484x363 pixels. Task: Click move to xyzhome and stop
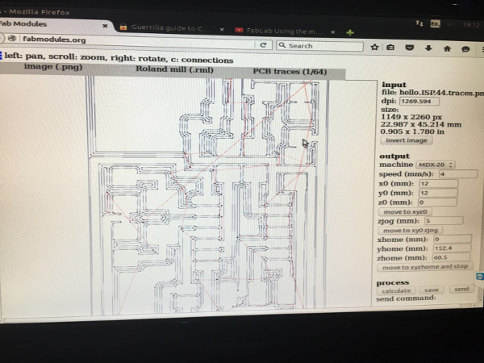(425, 267)
